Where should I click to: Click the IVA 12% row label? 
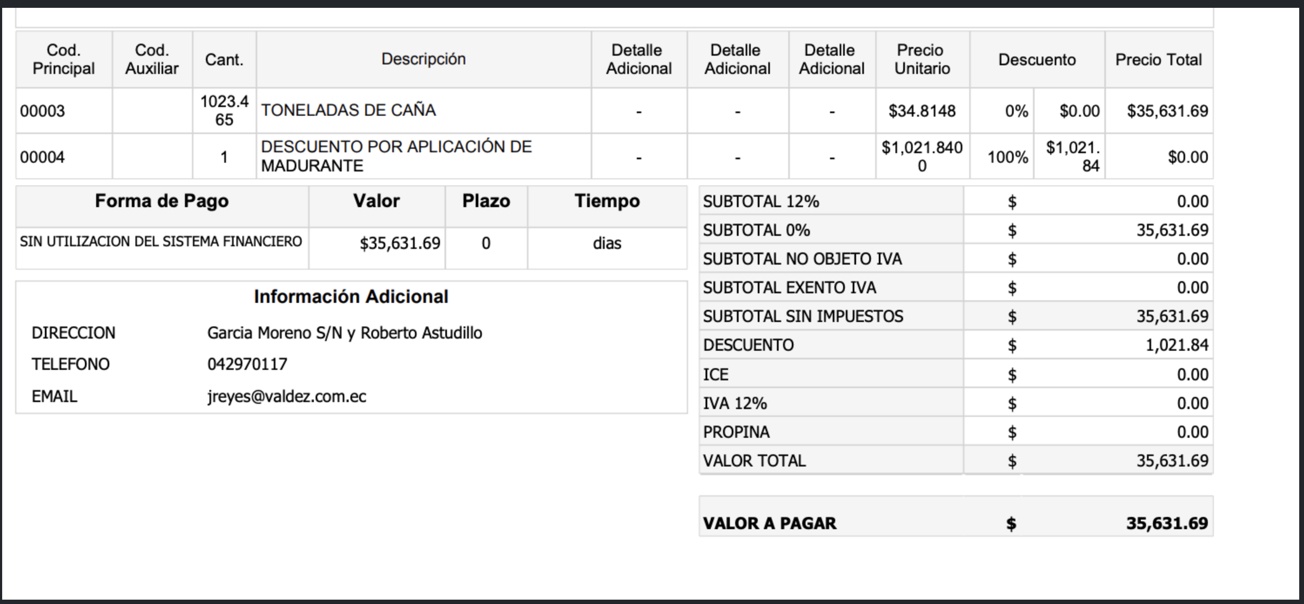[x=735, y=403]
